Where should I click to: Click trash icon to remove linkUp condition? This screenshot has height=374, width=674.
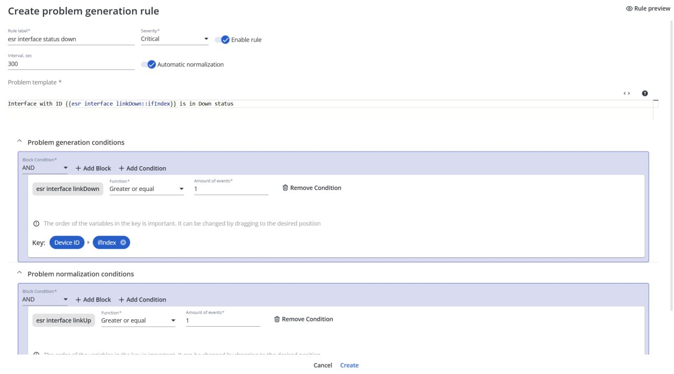pos(277,319)
